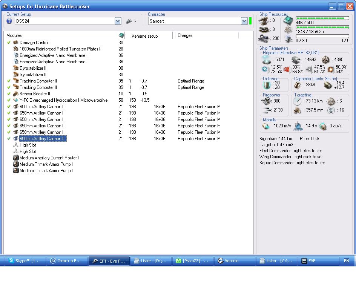Click the explosive resistance icon showing 56.3%
356x292 pixels.
click(x=331, y=69)
